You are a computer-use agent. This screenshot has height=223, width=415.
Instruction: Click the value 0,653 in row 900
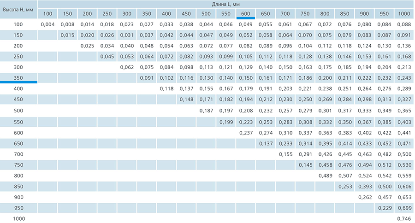click(404, 197)
